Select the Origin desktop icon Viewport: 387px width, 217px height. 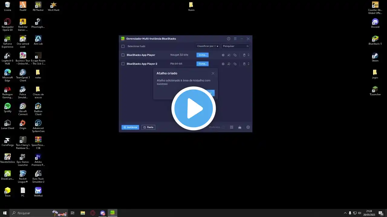[x=23, y=124]
